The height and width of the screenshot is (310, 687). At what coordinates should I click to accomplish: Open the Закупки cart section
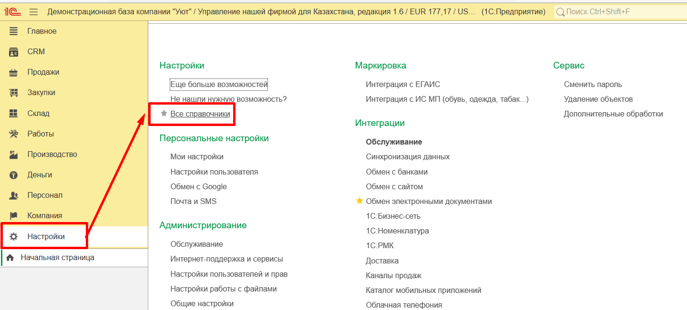[x=41, y=93]
